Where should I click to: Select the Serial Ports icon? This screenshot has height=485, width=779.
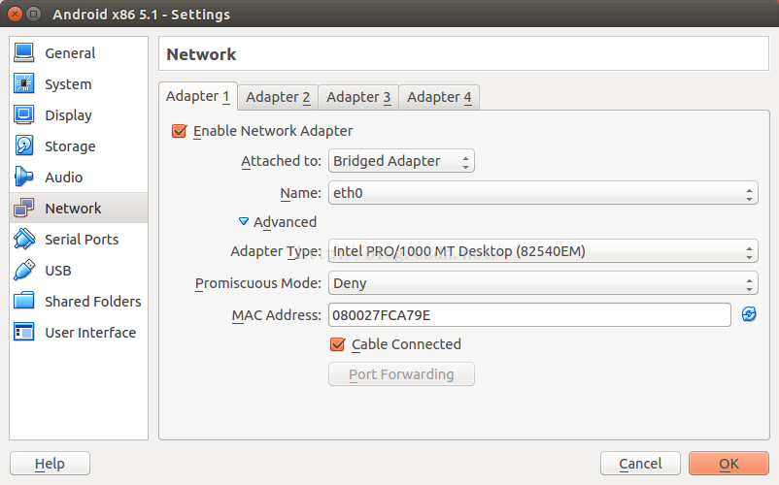[24, 239]
